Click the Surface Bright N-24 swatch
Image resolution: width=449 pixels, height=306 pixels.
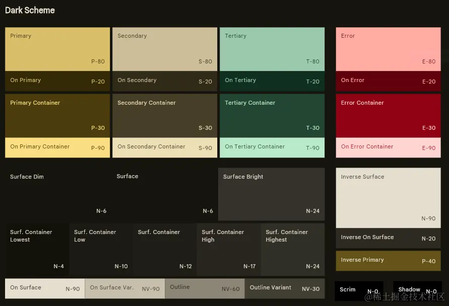point(271,194)
